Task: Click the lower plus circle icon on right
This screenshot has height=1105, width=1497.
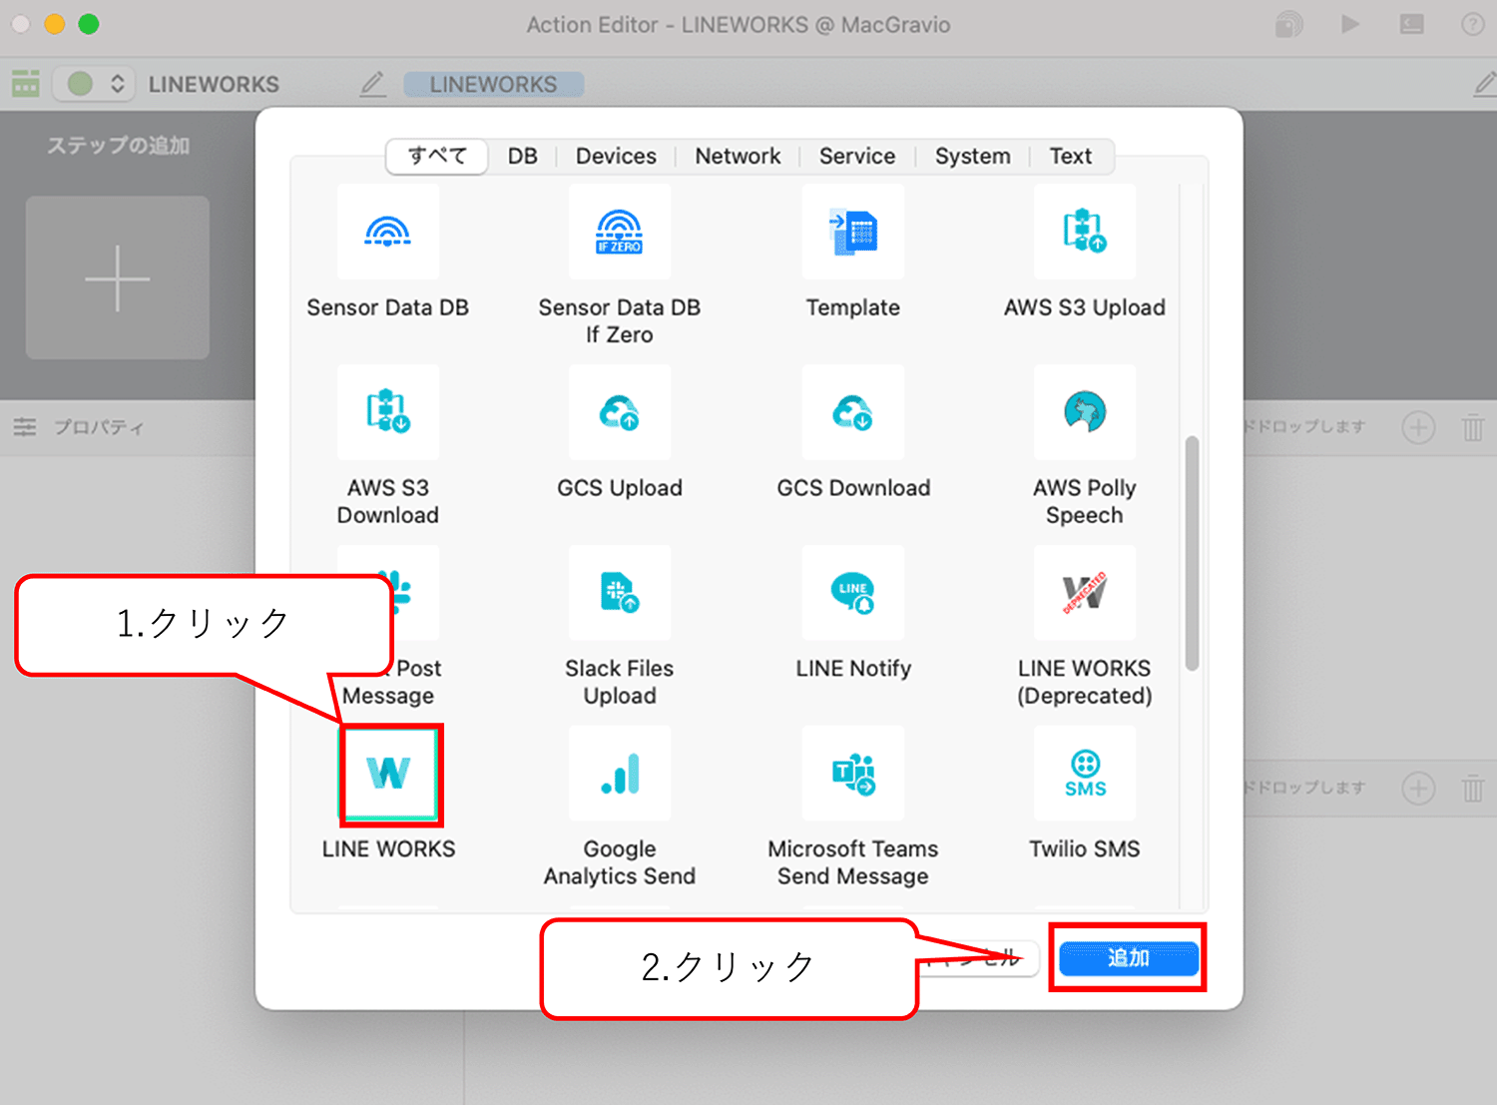Action: pos(1417,789)
